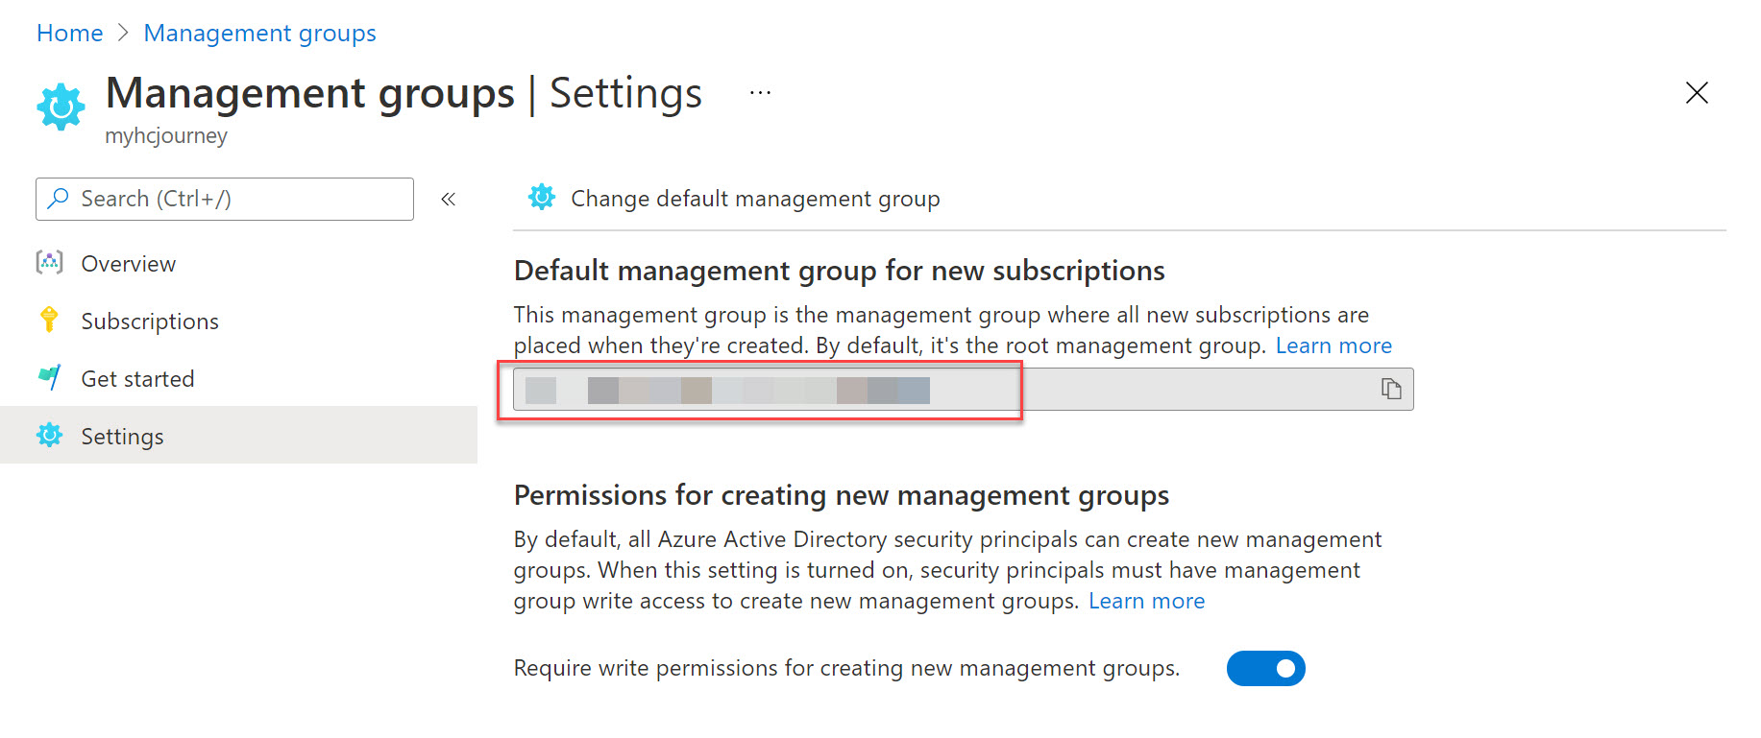
Task: Click the Get started flag icon
Action: tap(48, 377)
